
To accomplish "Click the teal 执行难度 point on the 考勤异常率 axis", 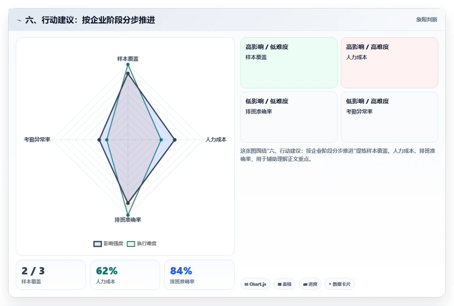I will (x=107, y=140).
